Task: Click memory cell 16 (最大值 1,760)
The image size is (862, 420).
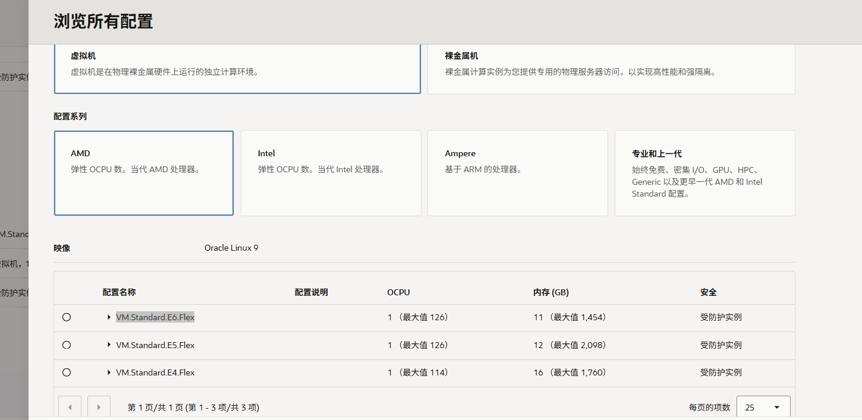Action: coord(571,372)
